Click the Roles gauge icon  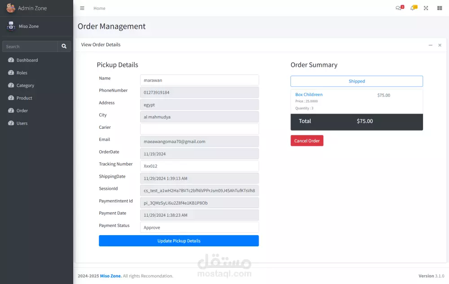coord(11,73)
